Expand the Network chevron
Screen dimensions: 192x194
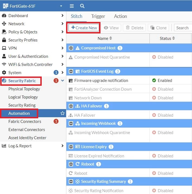(x=63, y=24)
